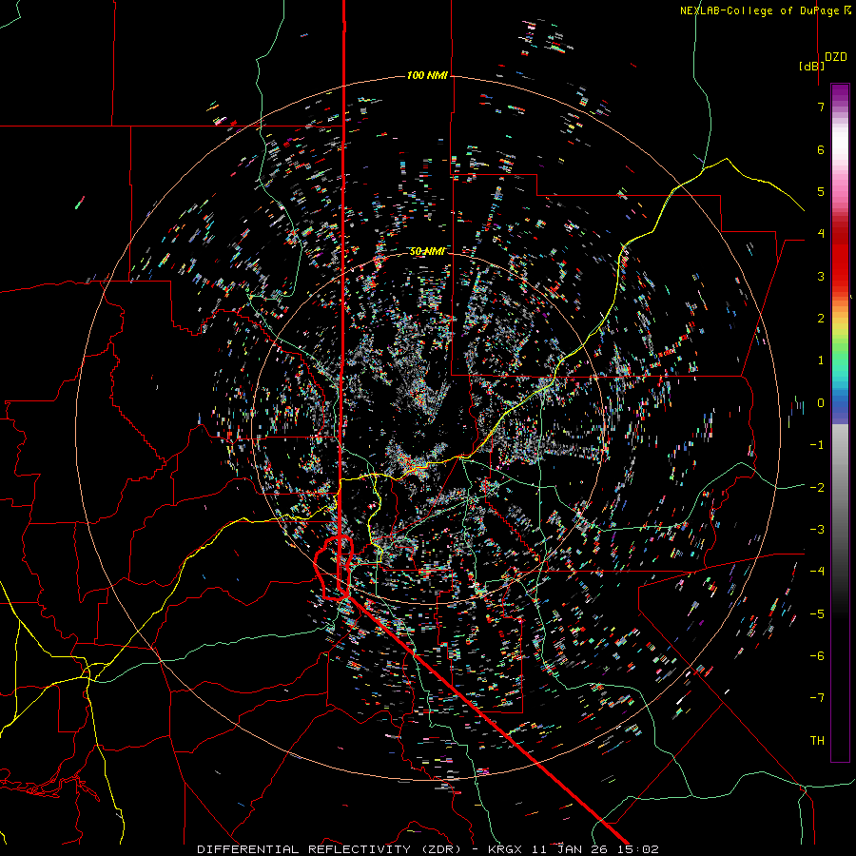
Task: Click the scale value 0
Action: pos(821,403)
